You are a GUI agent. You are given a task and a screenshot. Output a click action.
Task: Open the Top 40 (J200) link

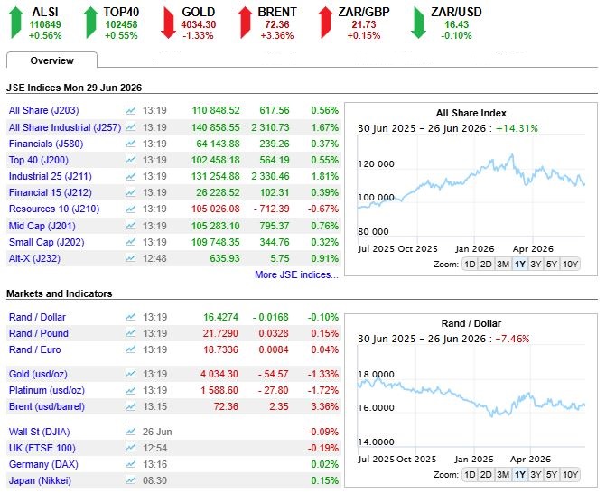39,160
